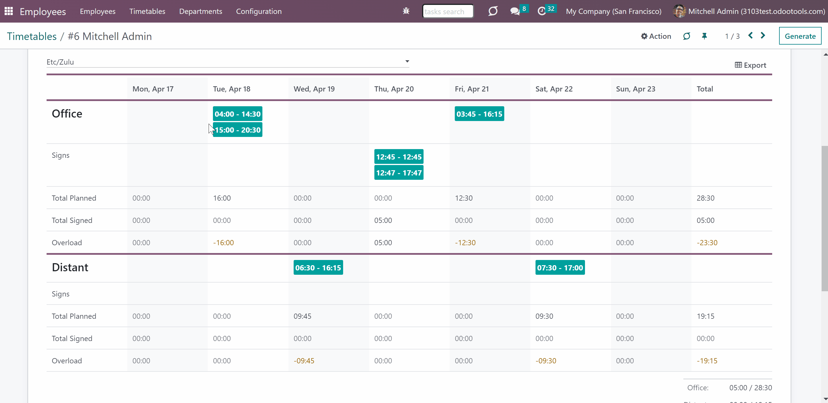Open My Company (San Francisco) switcher

pos(613,11)
